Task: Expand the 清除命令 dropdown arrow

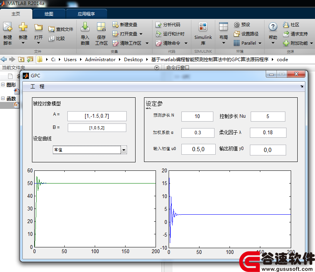Action: [186, 43]
